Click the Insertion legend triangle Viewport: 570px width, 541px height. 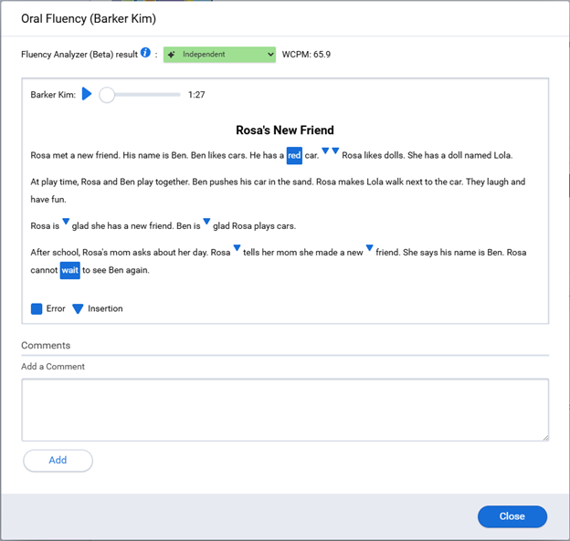tap(78, 309)
